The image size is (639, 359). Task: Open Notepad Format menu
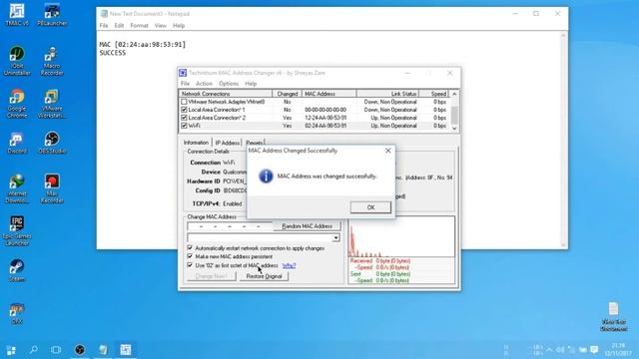tap(139, 25)
